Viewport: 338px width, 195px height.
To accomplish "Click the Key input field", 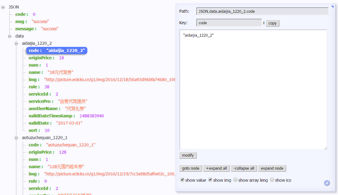I will click(x=229, y=23).
